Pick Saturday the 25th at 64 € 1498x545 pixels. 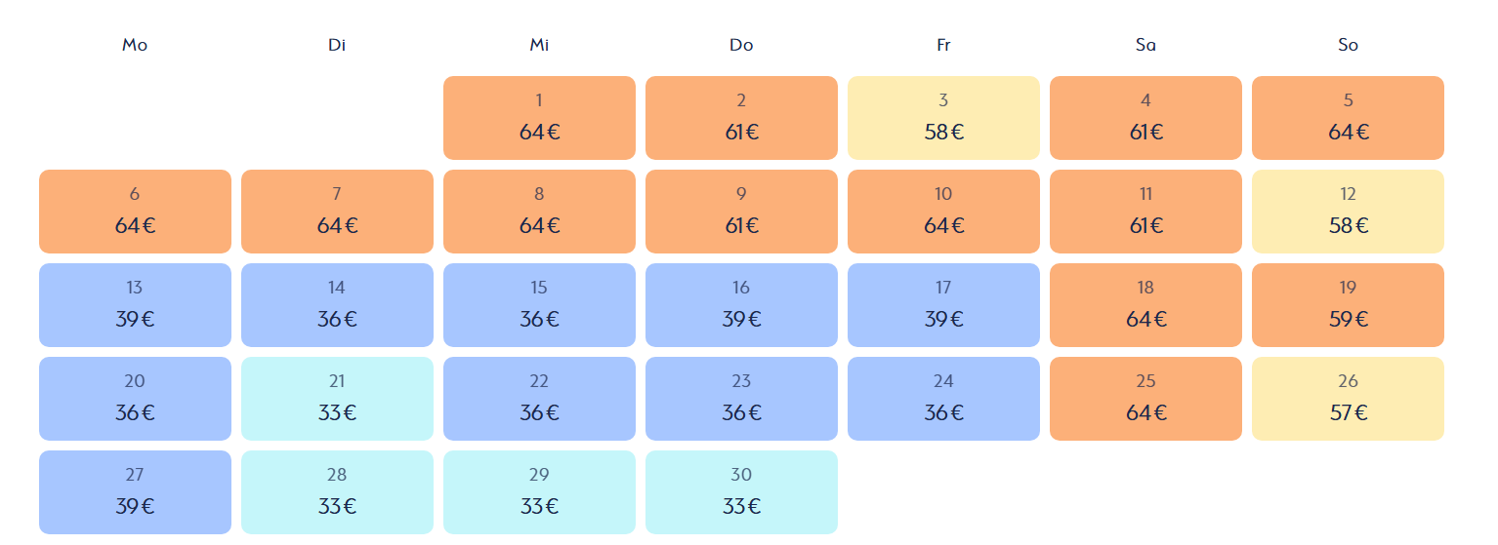click(x=1145, y=399)
